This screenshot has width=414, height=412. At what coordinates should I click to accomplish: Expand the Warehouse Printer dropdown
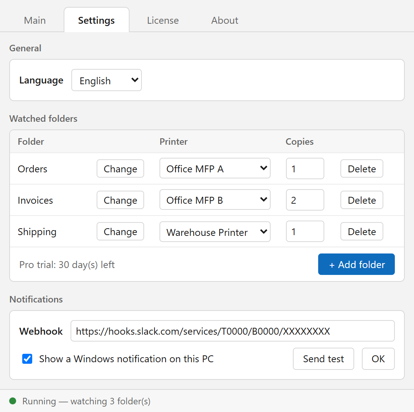pyautogui.click(x=215, y=232)
